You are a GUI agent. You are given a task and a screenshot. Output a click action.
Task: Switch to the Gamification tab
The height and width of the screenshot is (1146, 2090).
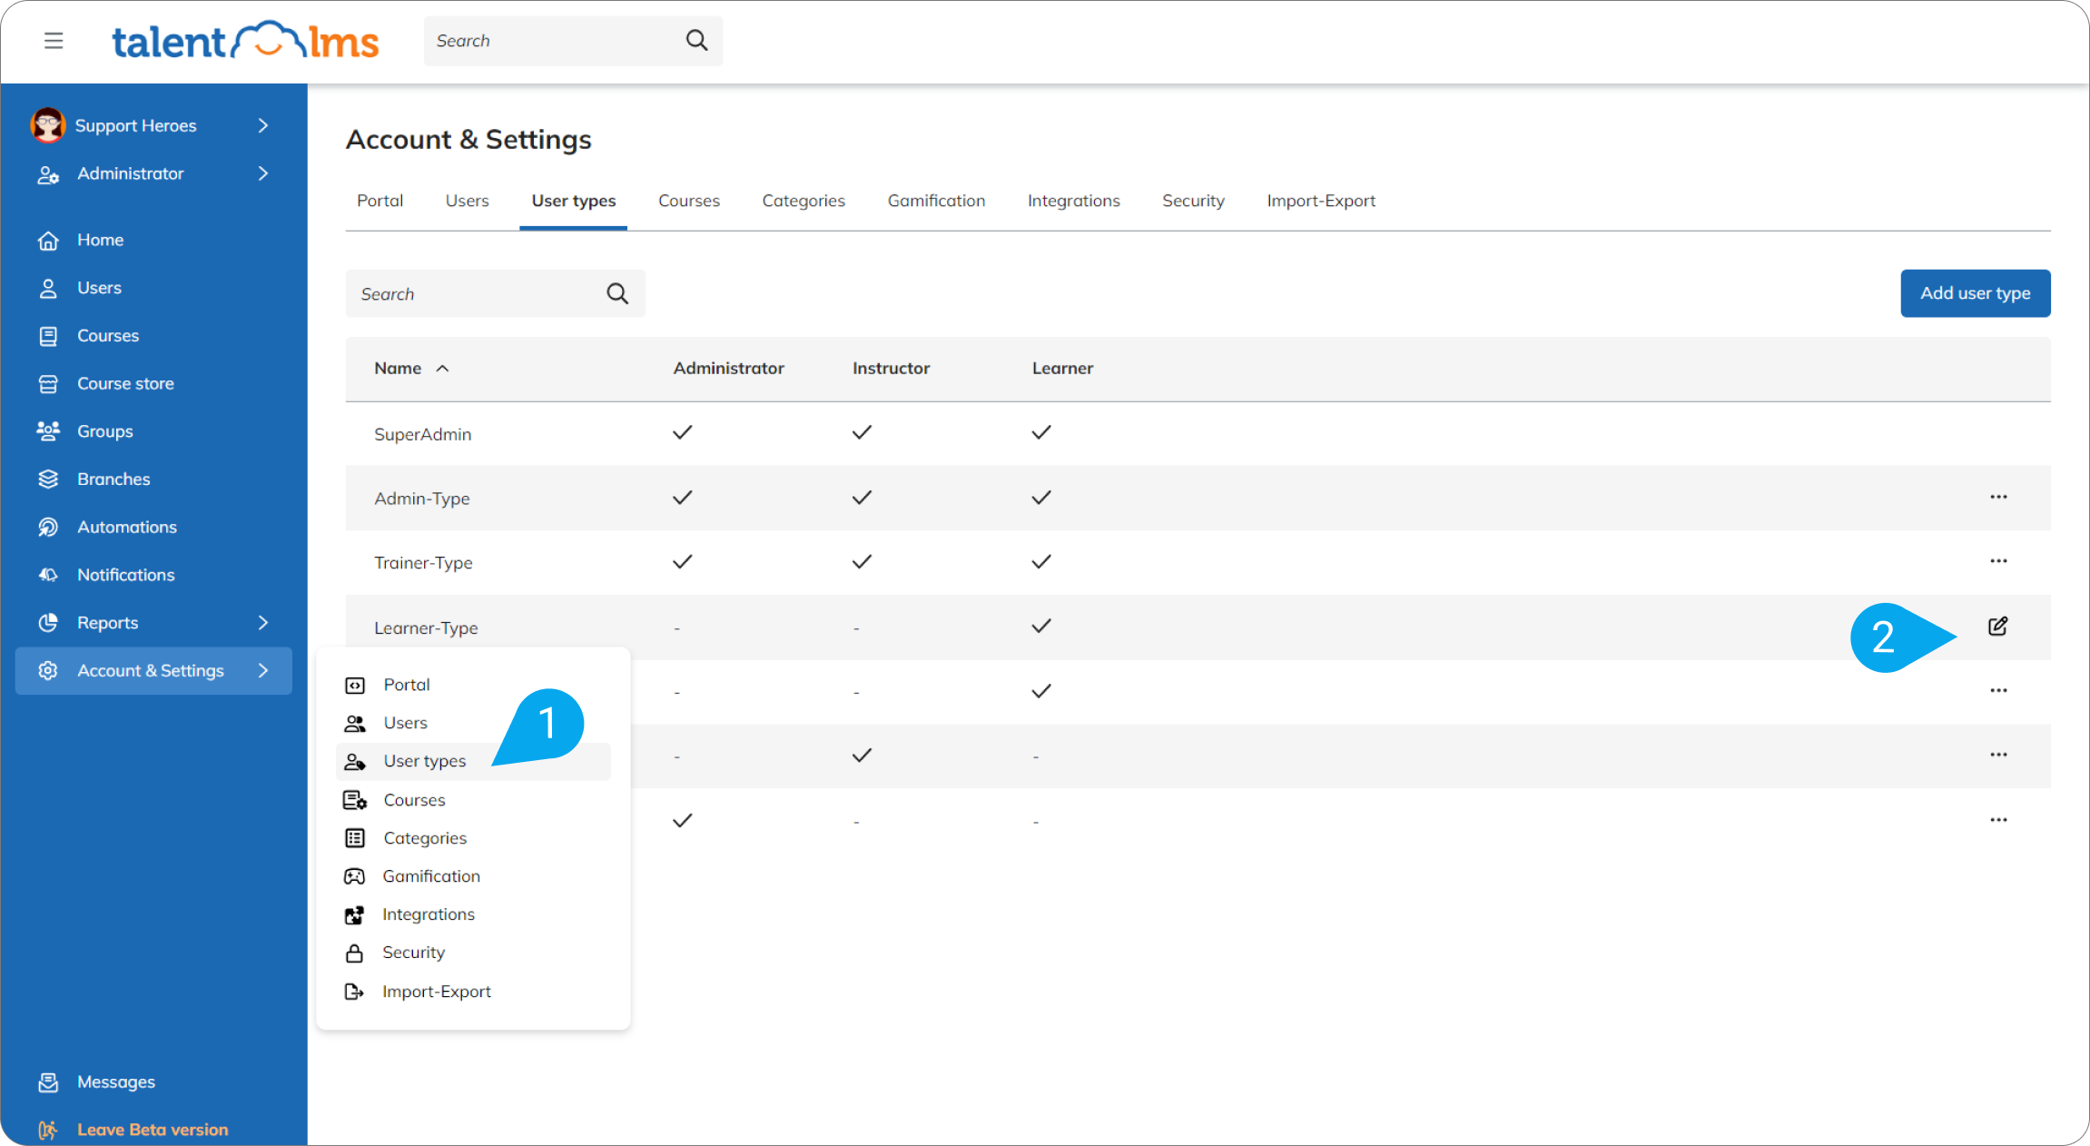(x=936, y=201)
